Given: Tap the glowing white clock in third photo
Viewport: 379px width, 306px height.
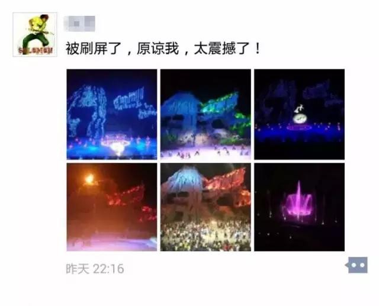Looking at the screenshot, I should (x=300, y=118).
